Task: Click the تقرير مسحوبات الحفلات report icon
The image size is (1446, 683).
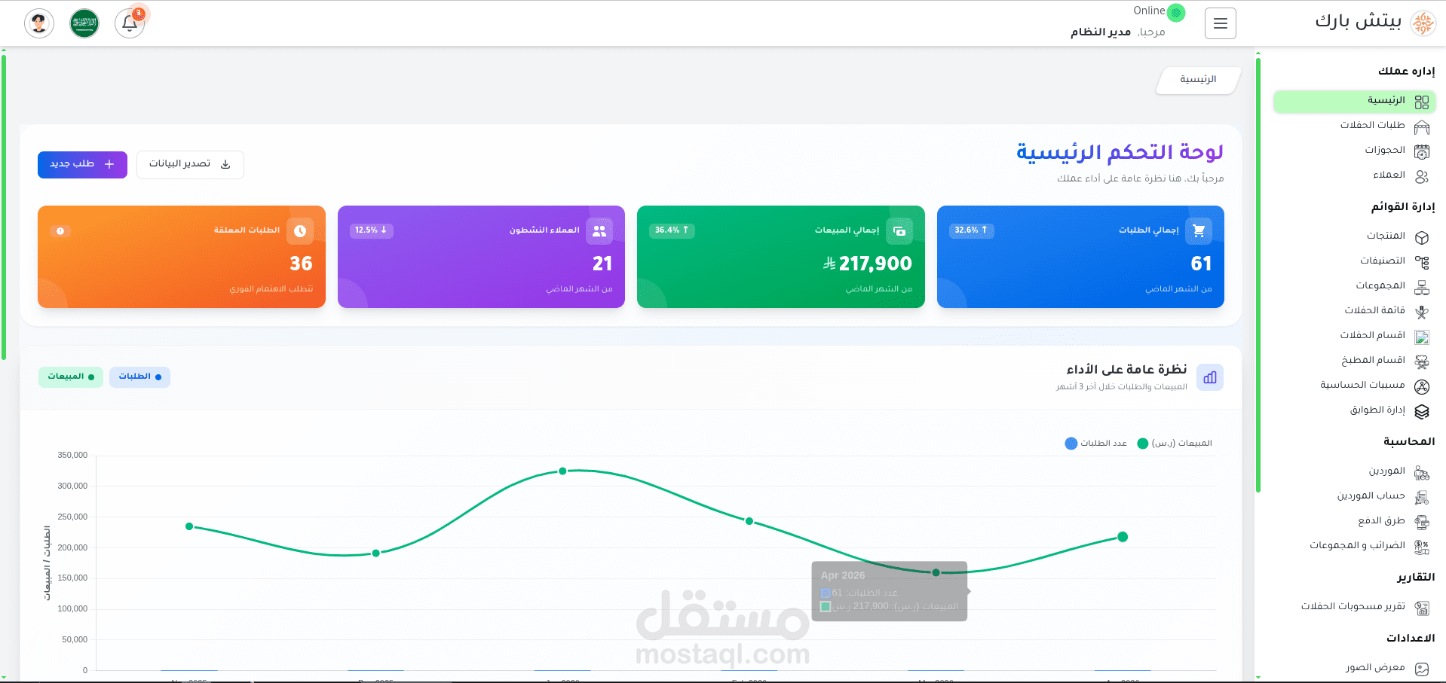Action: click(1422, 608)
